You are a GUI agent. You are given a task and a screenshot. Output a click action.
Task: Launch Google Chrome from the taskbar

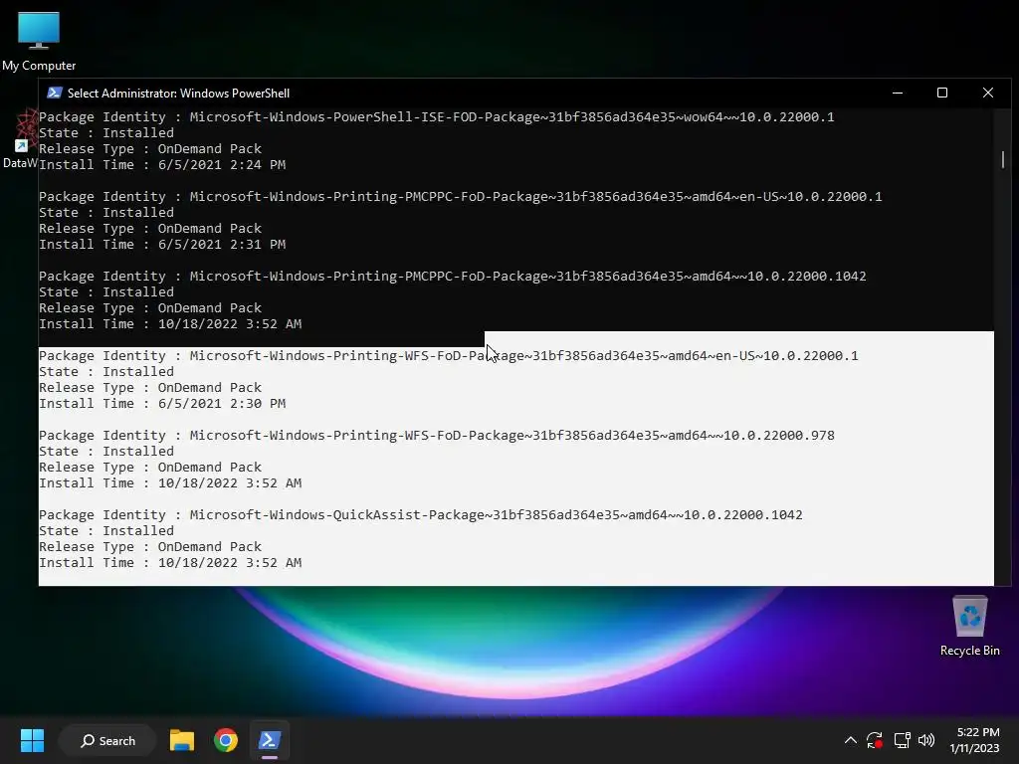pos(226,740)
